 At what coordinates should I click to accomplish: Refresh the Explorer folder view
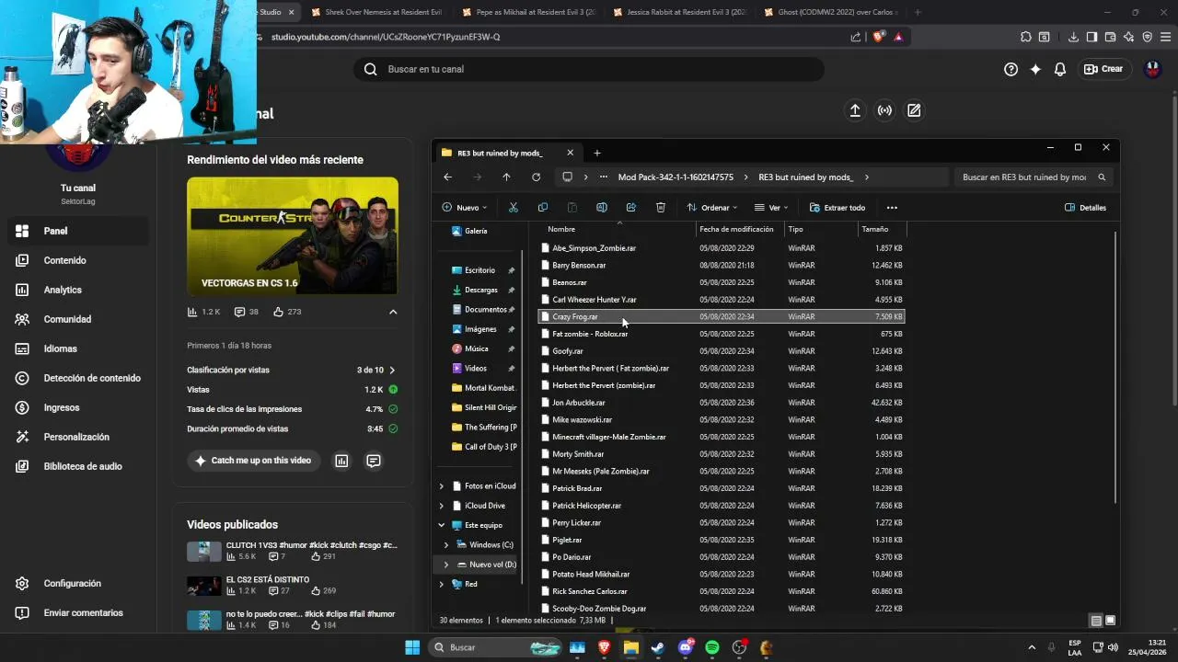click(x=536, y=177)
